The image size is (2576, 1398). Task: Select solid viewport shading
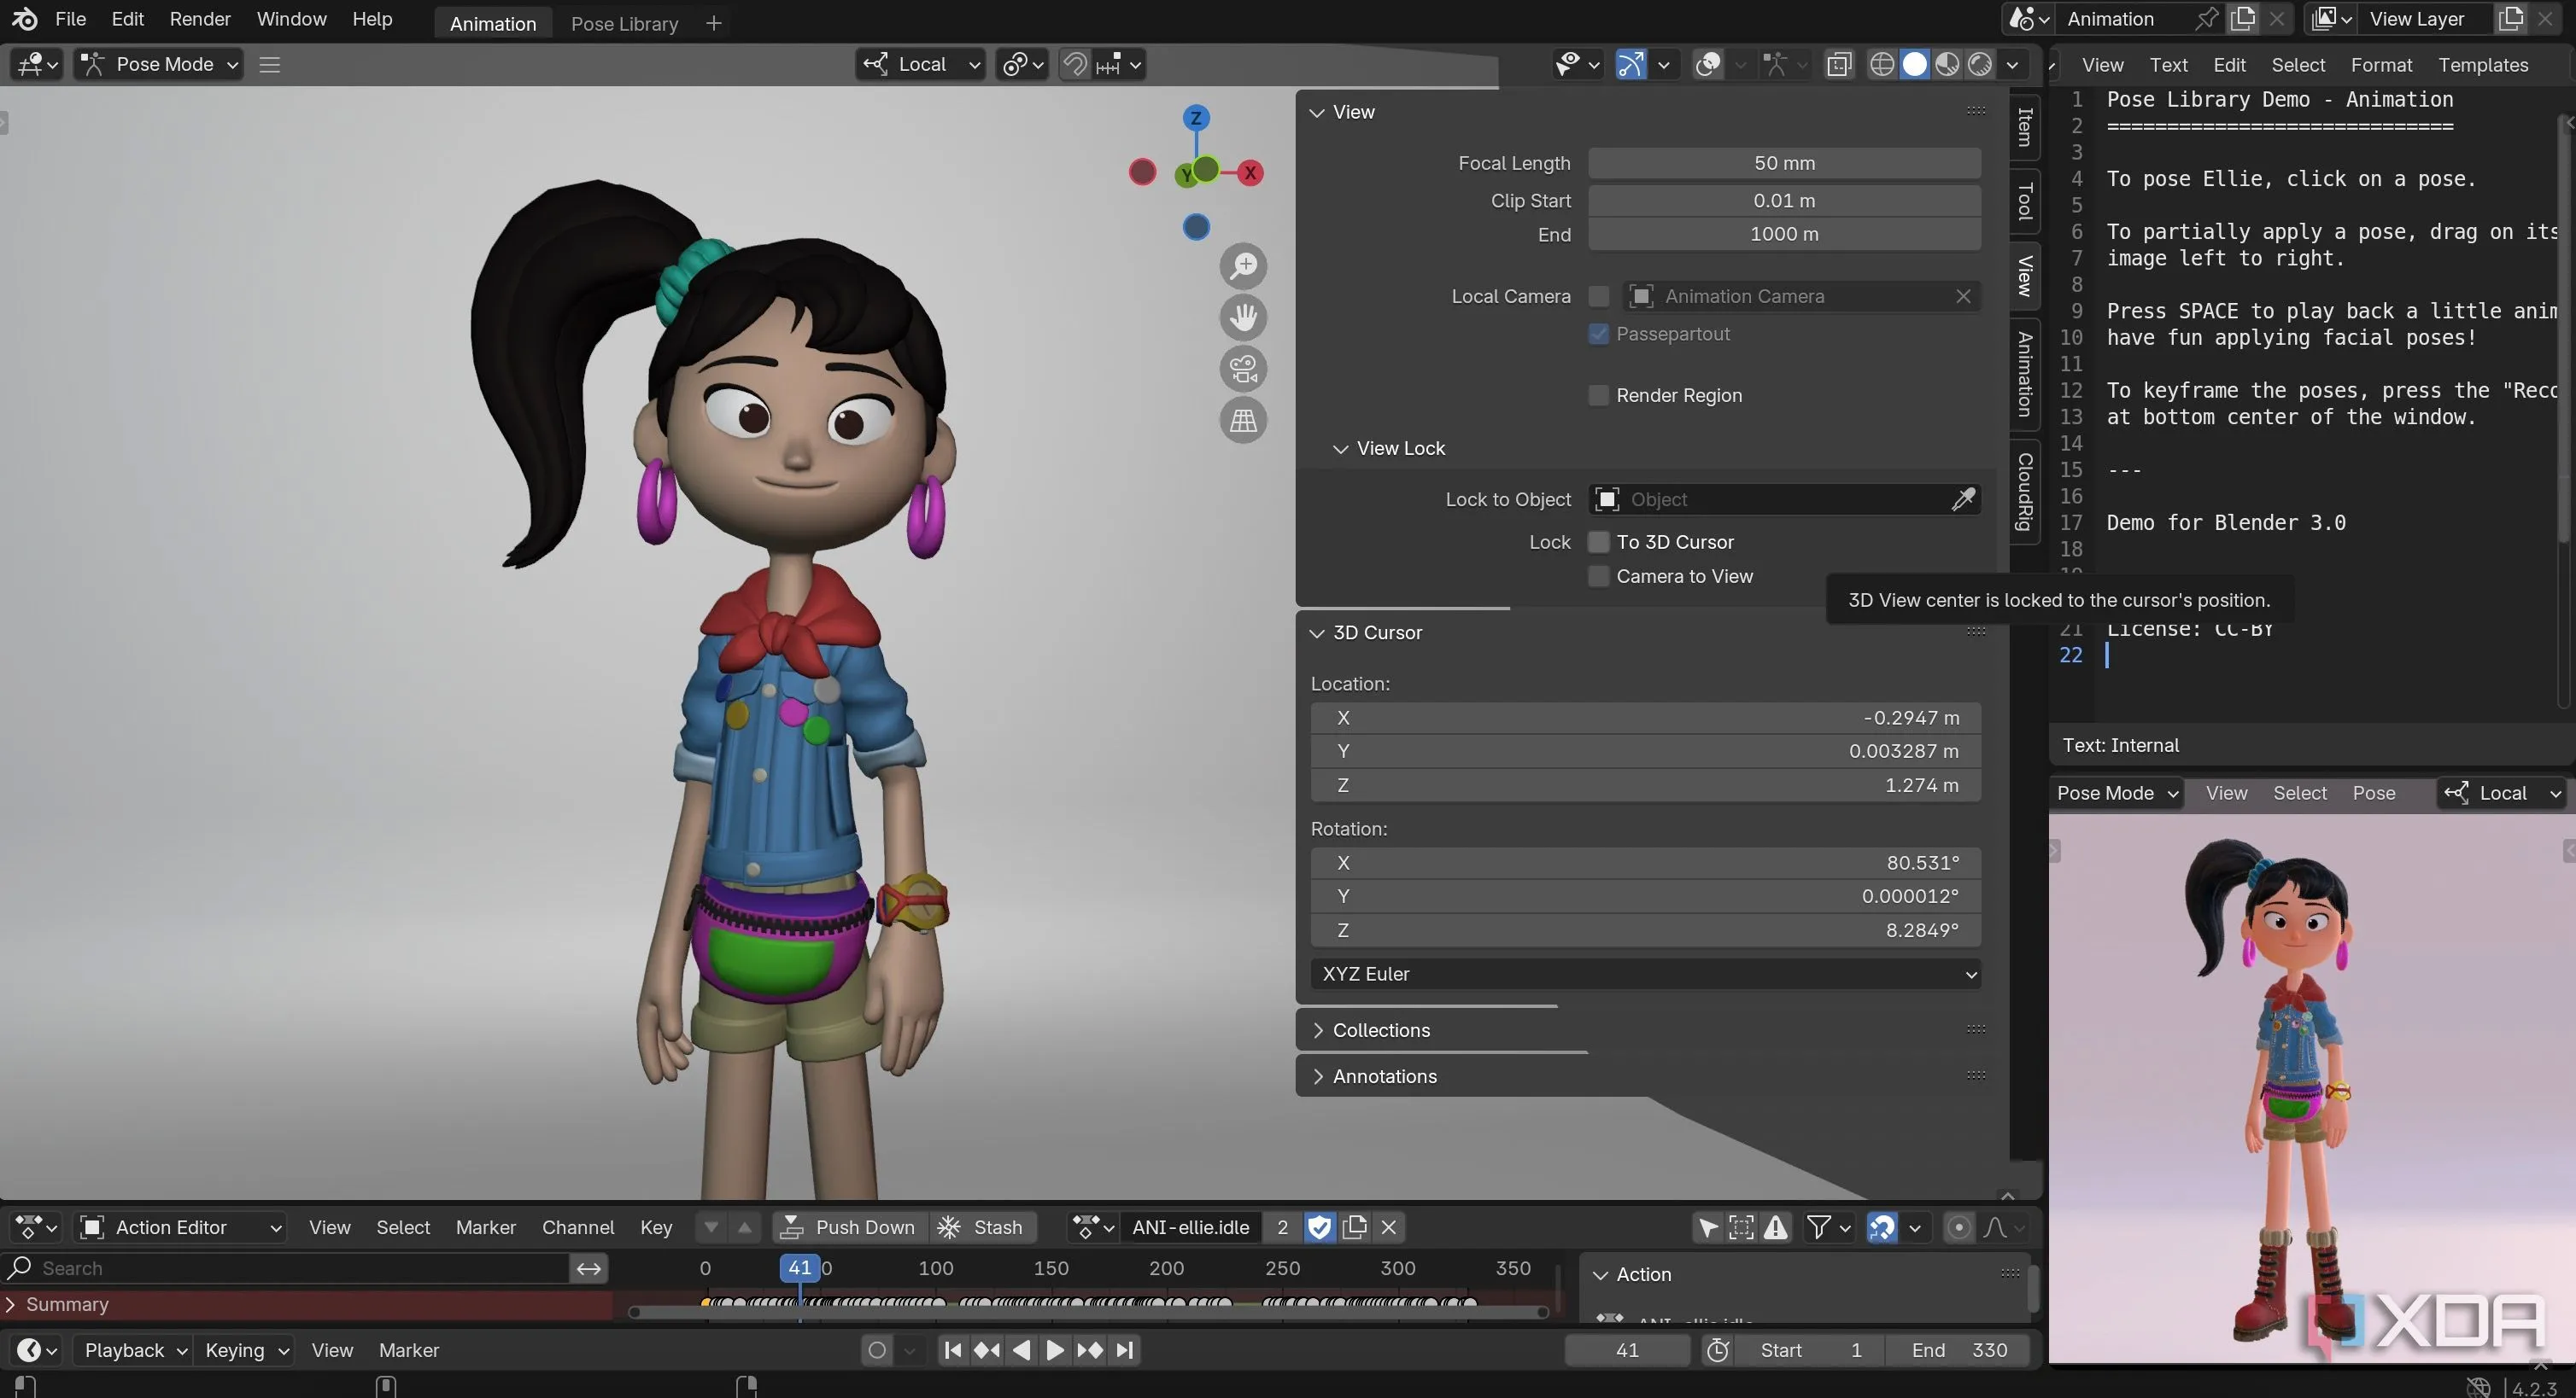click(x=1914, y=65)
